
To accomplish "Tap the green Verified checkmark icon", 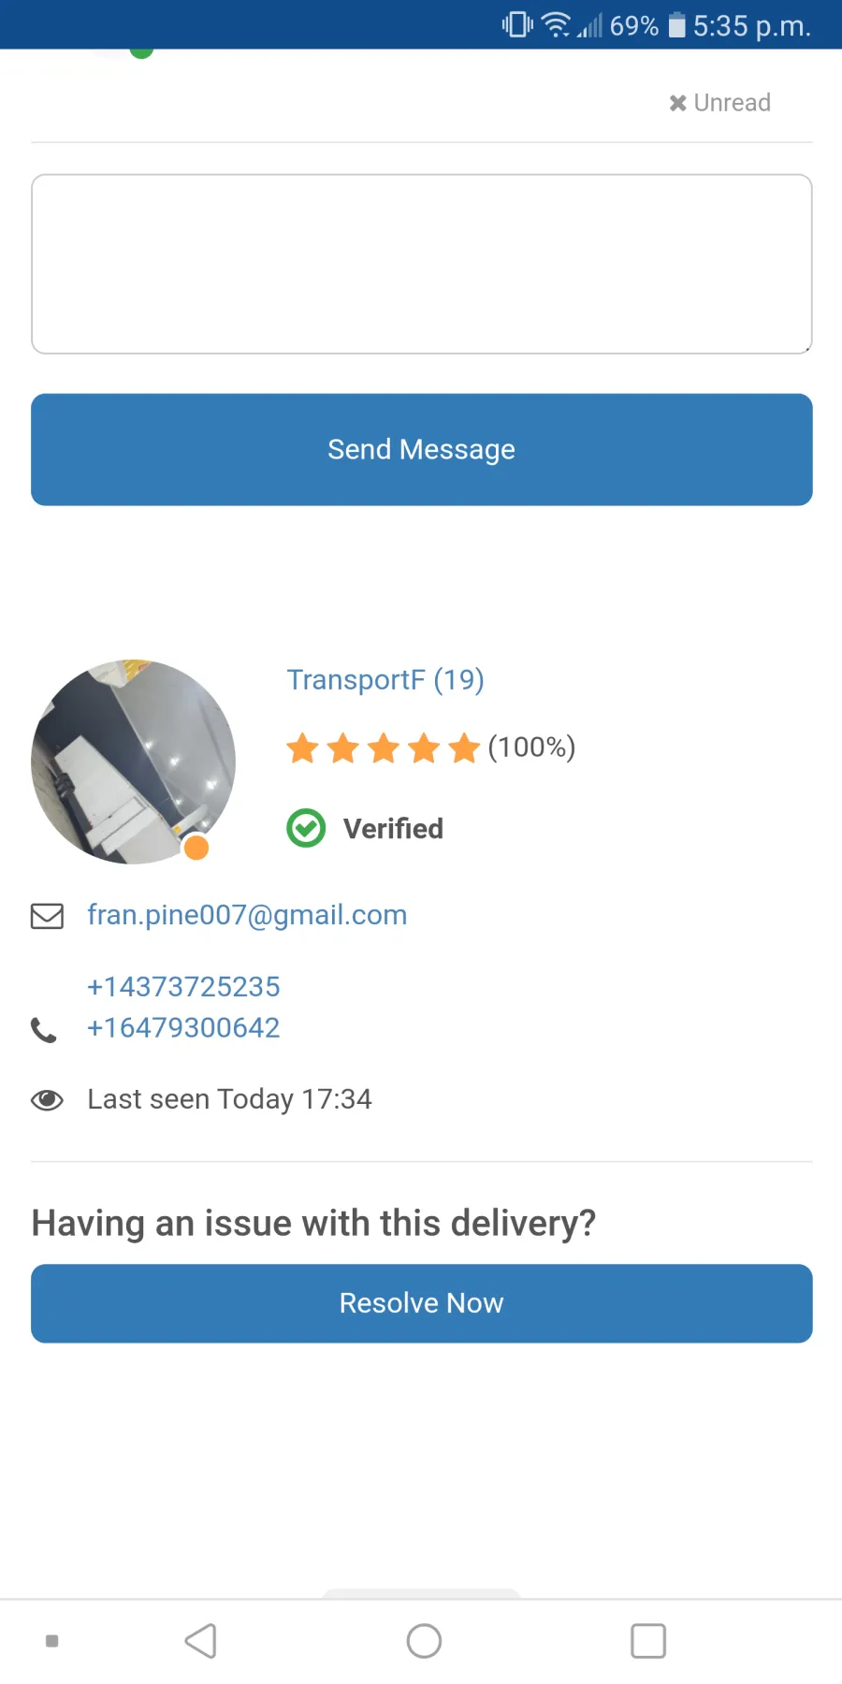I will coord(306,828).
